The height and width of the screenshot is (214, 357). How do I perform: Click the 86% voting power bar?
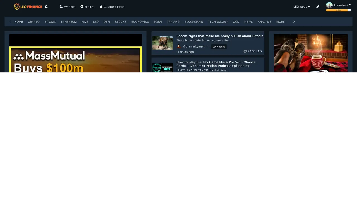pyautogui.click(x=338, y=10)
